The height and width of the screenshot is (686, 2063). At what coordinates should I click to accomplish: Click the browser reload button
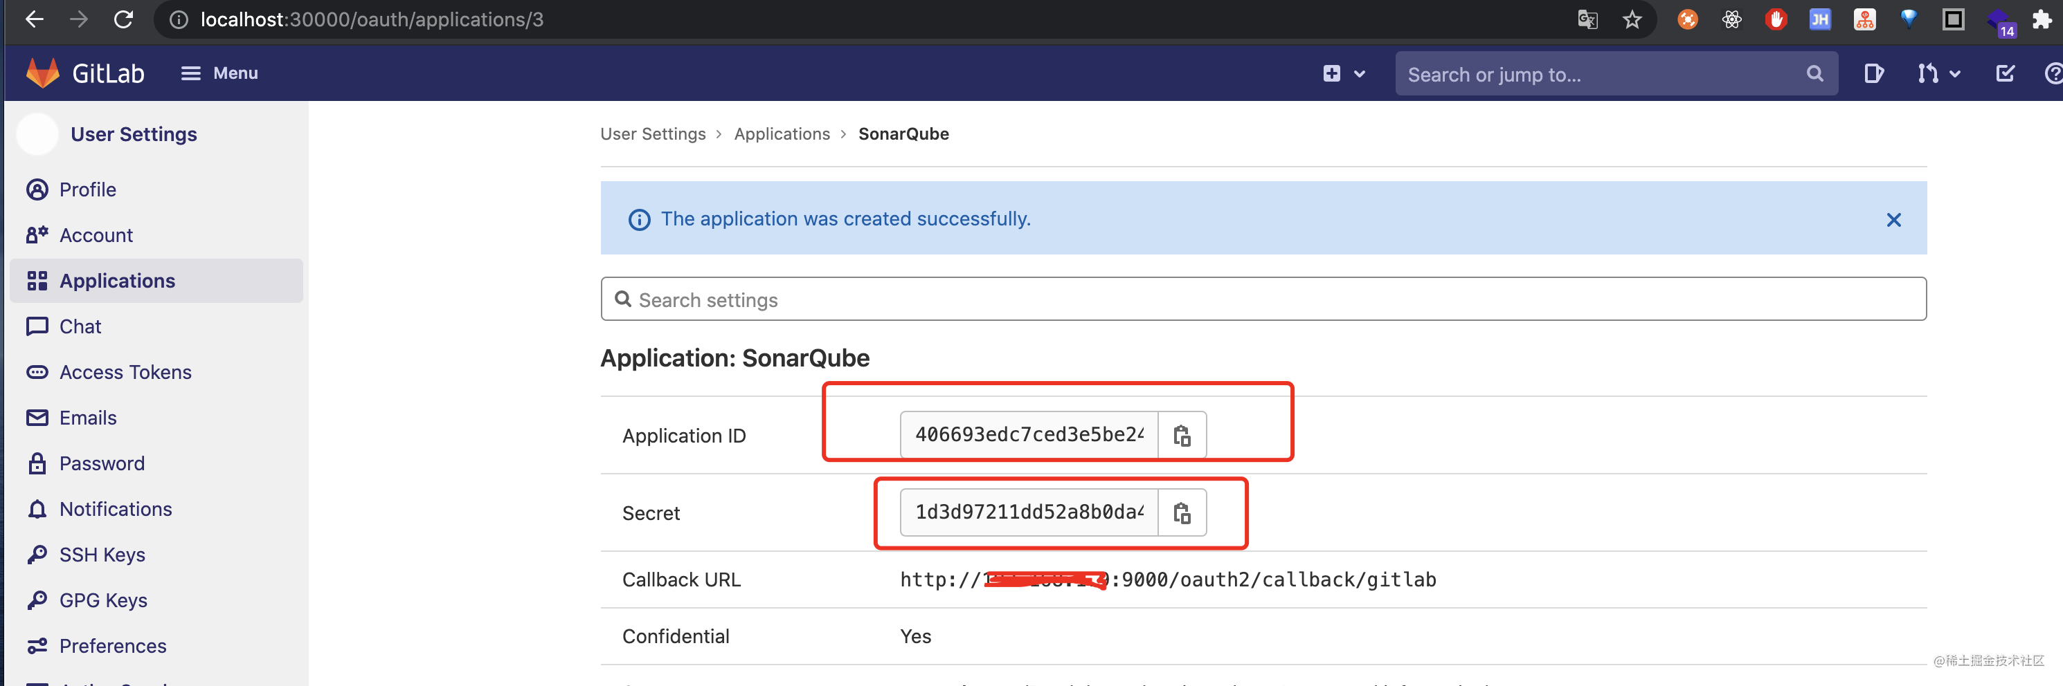pos(122,19)
